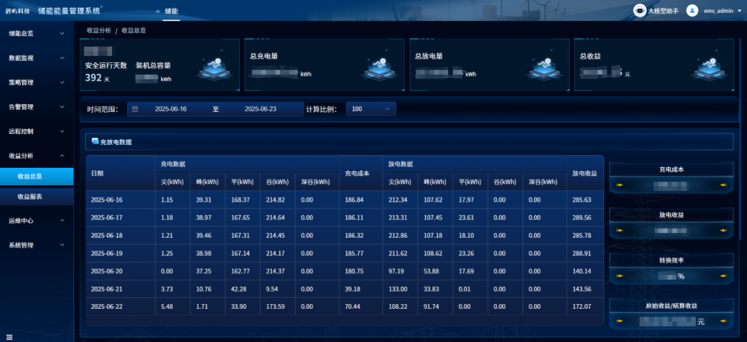Click discharge revenue value 285.63
The height and width of the screenshot is (342, 747).
point(582,200)
